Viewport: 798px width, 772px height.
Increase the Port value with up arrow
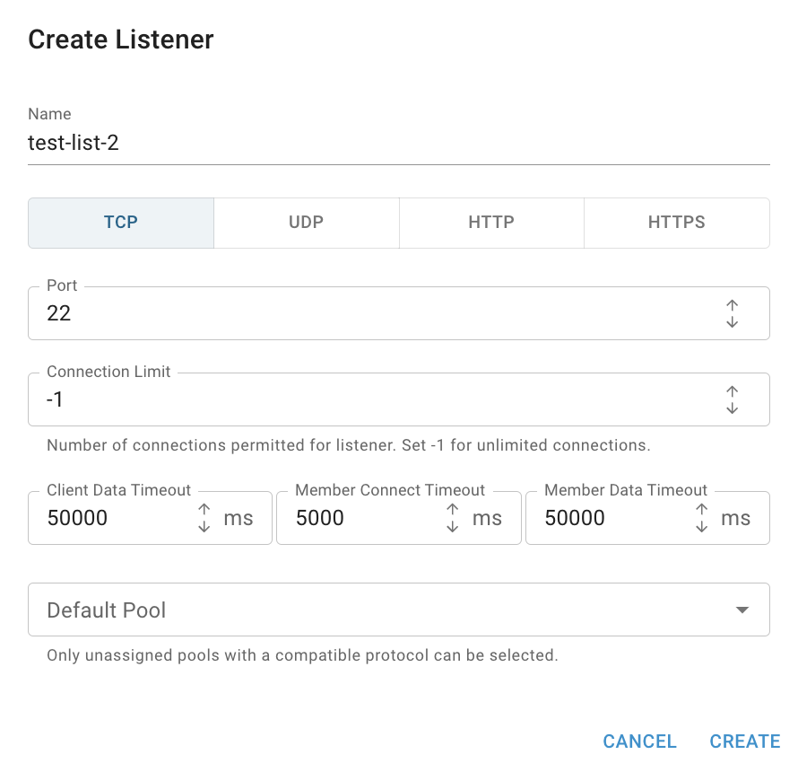point(732,304)
